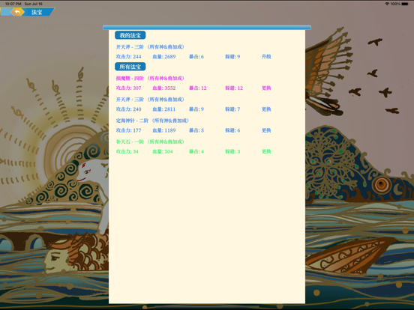Tap 更换 for the green 补天石
The image size is (414, 310).
[266, 151]
